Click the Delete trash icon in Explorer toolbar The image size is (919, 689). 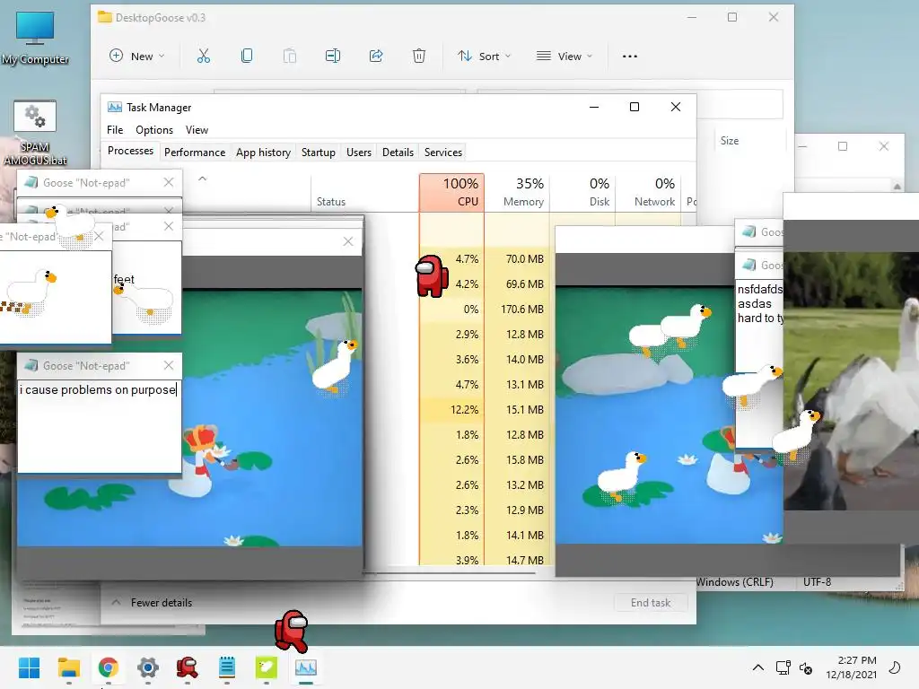pos(419,57)
